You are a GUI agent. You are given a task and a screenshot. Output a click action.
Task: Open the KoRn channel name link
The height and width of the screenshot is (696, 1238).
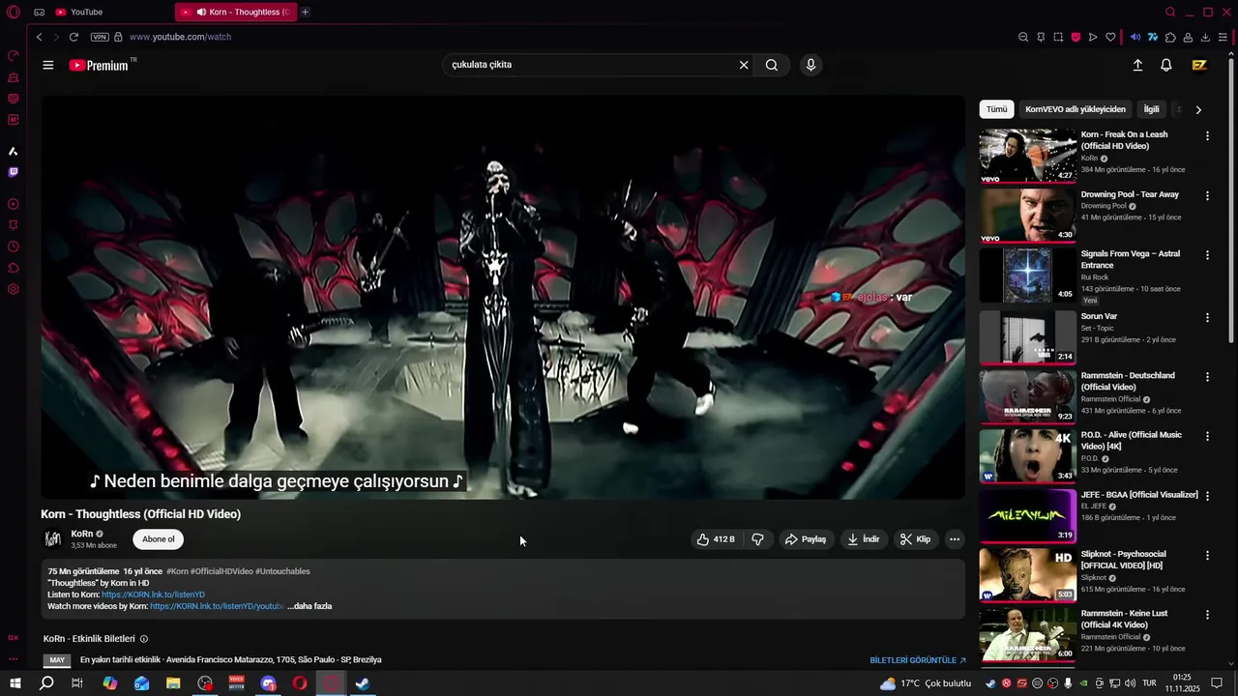point(82,534)
